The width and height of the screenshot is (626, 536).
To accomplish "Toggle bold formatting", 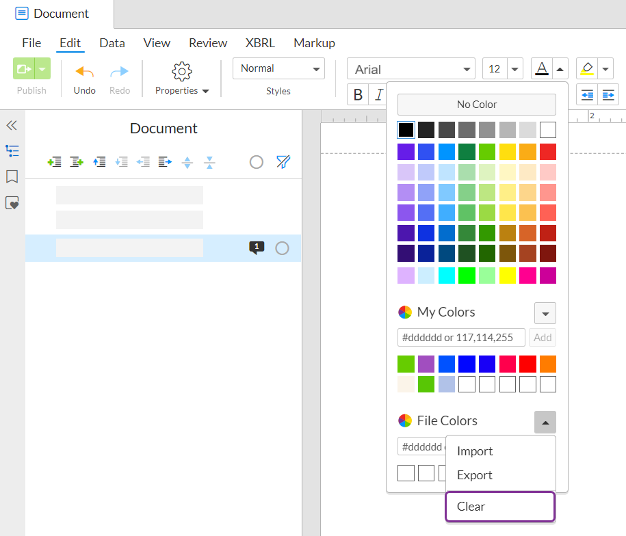I will click(x=358, y=94).
